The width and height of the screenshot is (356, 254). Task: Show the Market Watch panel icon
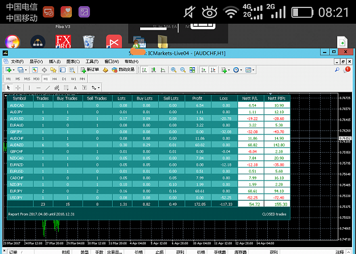click(35, 70)
